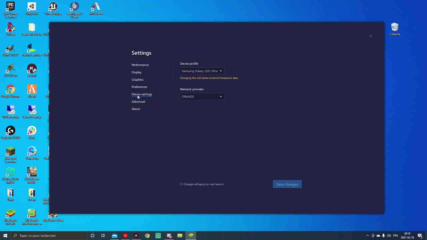Open Navicat 15 for MySQL icon
This screenshot has width=427, height=240.
[10, 176]
